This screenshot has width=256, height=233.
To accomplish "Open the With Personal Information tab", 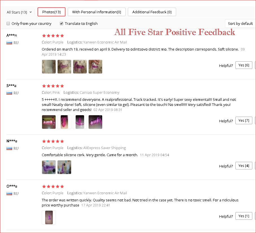I will tap(97, 12).
